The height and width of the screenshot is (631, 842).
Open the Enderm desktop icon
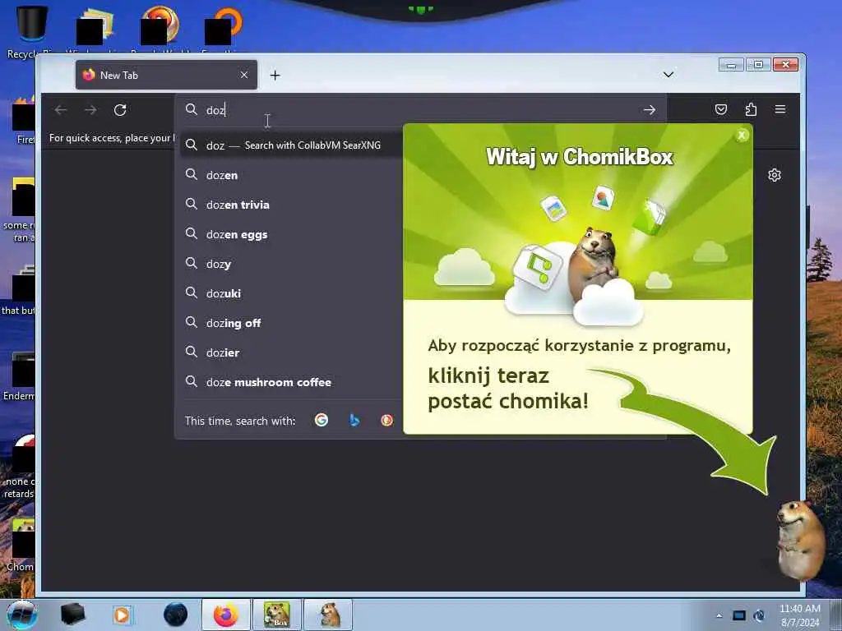coord(21,376)
